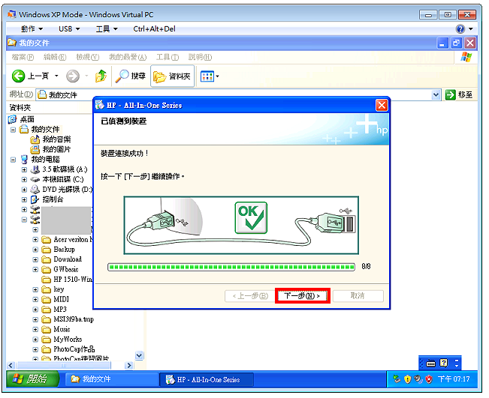489x398 pixels.
Task: Select the MSI3f9ba.tmp folder
Action: [x=74, y=319]
